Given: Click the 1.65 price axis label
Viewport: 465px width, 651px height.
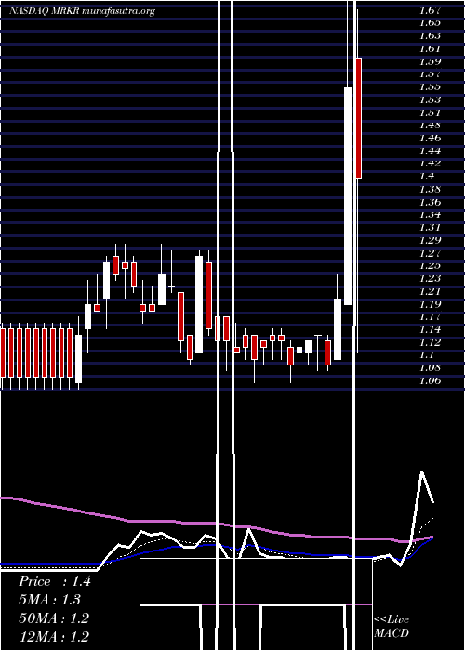Looking at the screenshot, I should (430, 22).
